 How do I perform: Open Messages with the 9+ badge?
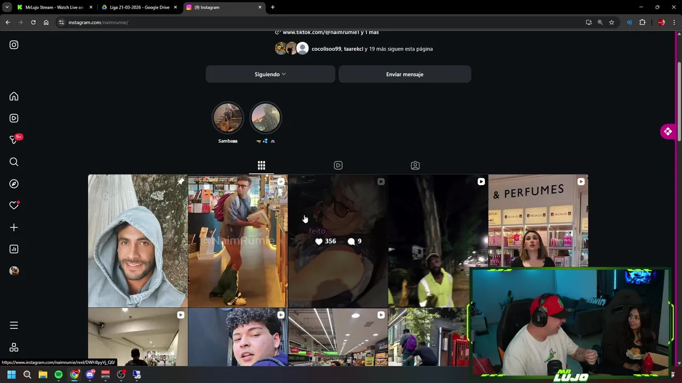click(x=14, y=140)
